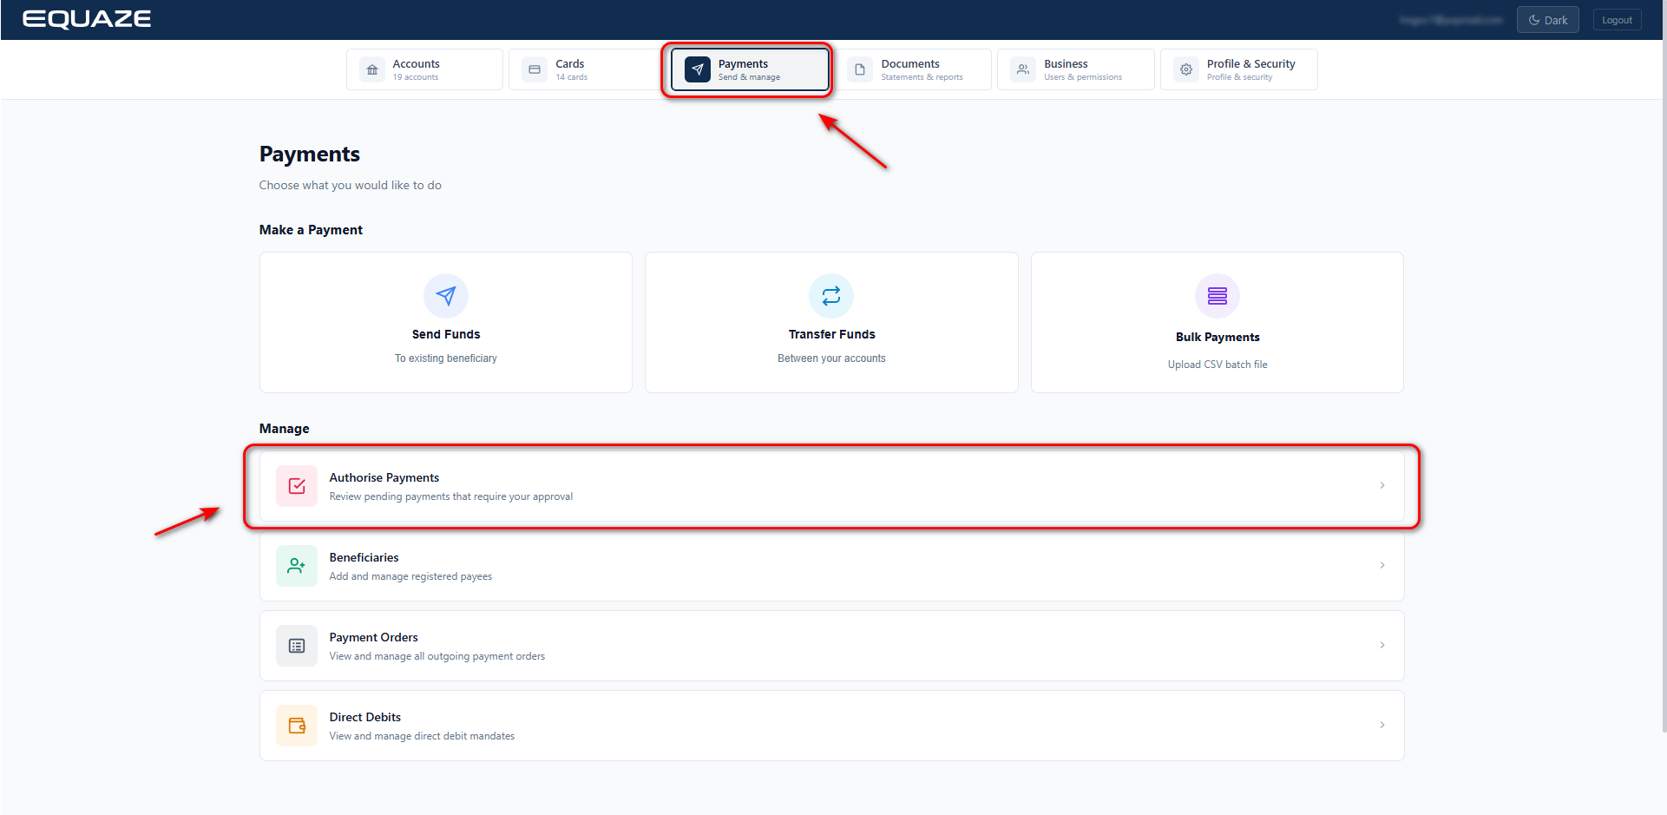Click the Authorise Payments checkbox icon
This screenshot has height=815, width=1667.
pos(297,486)
